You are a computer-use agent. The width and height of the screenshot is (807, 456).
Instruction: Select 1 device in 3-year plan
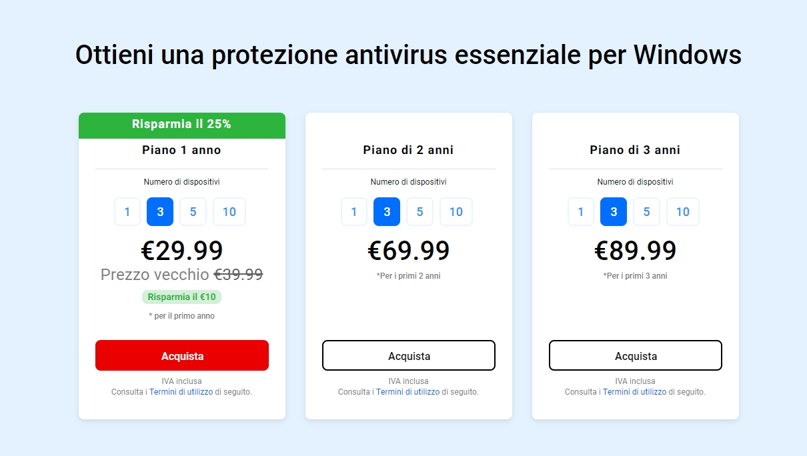[581, 212]
